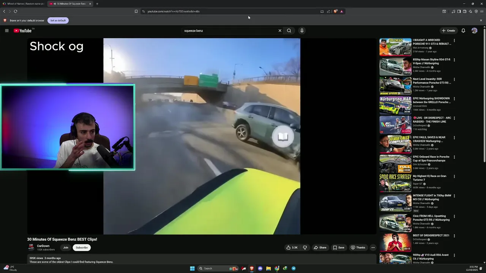Open EPIC Nürburgring SHOWDOWN video thumbnail
486x273 pixels.
coord(395,105)
